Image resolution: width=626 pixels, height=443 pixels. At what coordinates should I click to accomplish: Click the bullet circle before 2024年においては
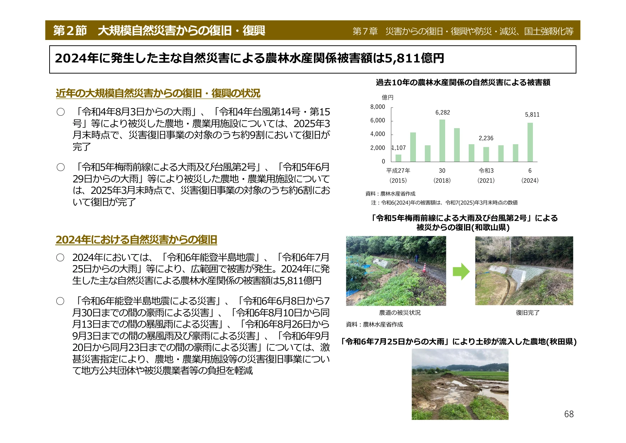coord(60,257)
